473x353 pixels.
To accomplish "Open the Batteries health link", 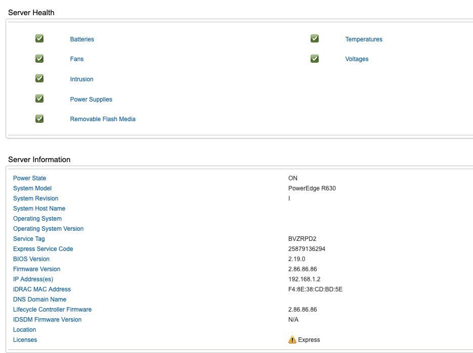I will (82, 39).
